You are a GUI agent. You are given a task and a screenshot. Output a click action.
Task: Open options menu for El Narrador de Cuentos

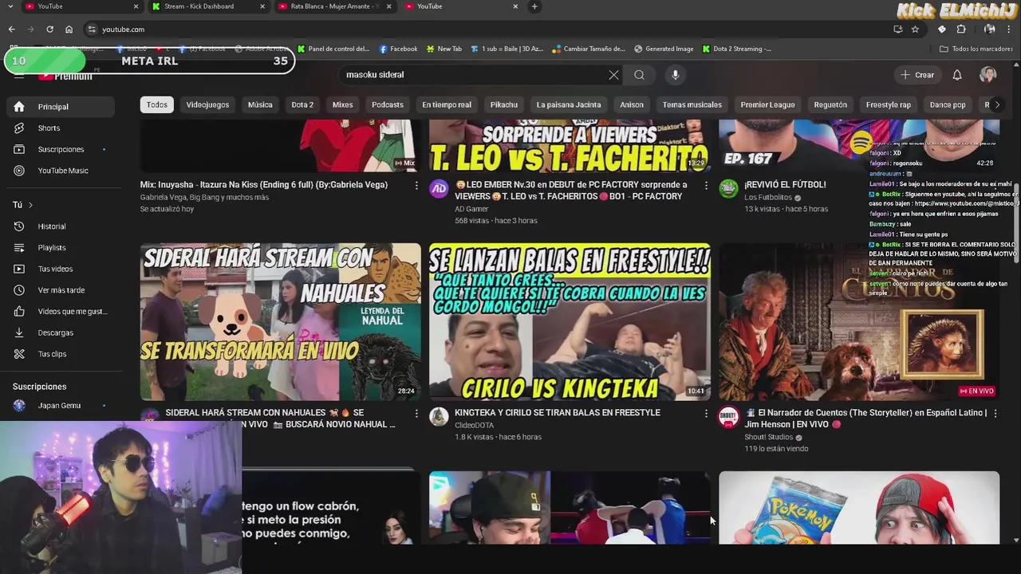point(995,413)
